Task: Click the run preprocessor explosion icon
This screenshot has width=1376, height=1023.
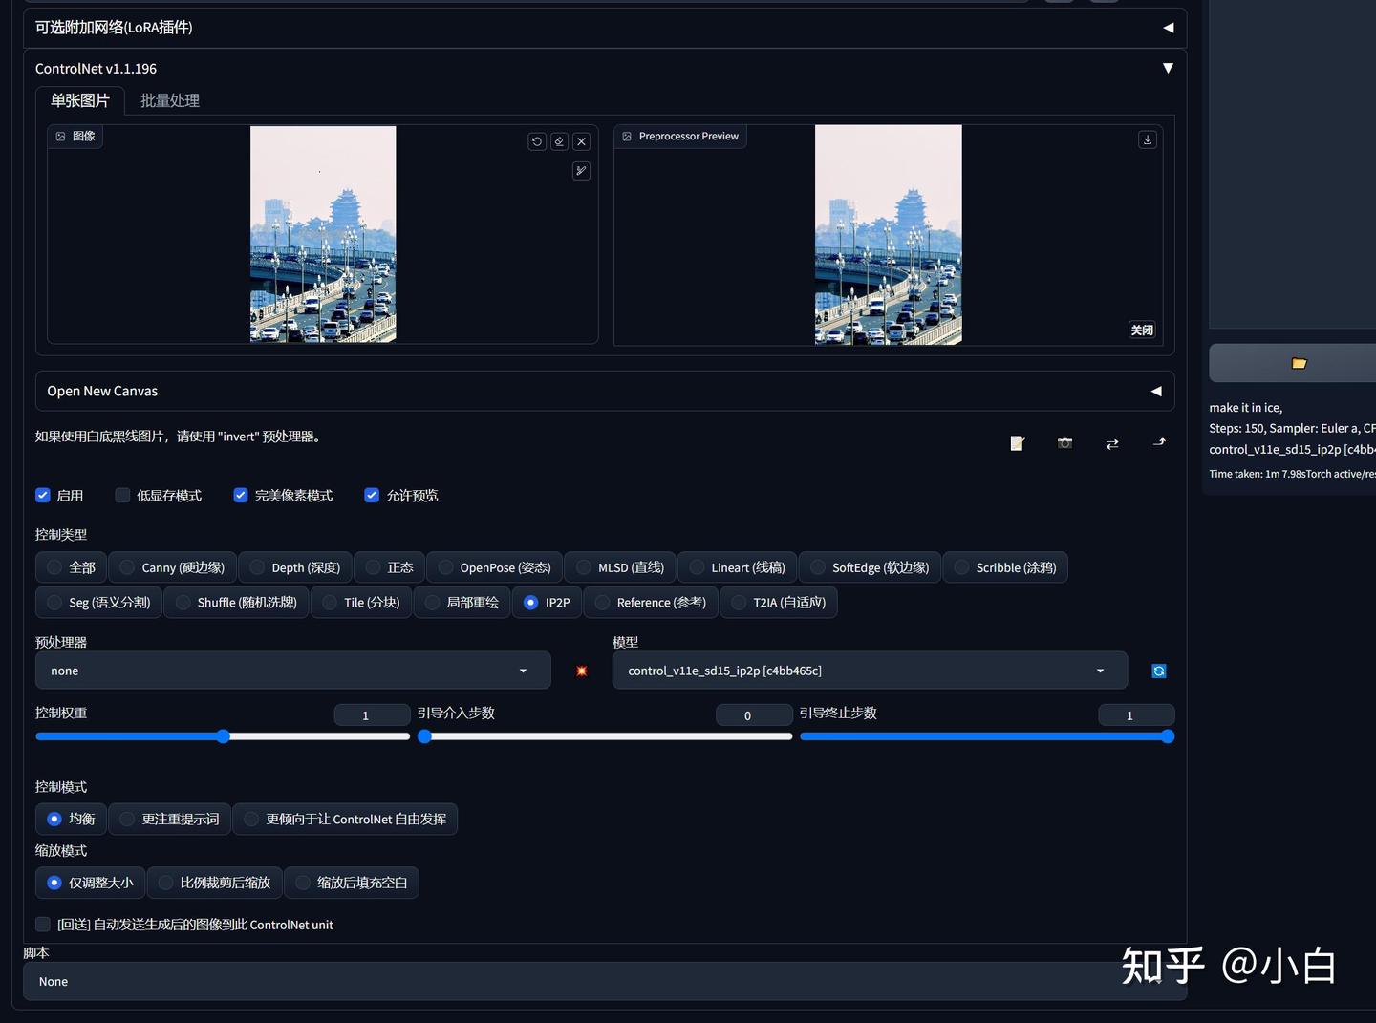Action: 581,671
